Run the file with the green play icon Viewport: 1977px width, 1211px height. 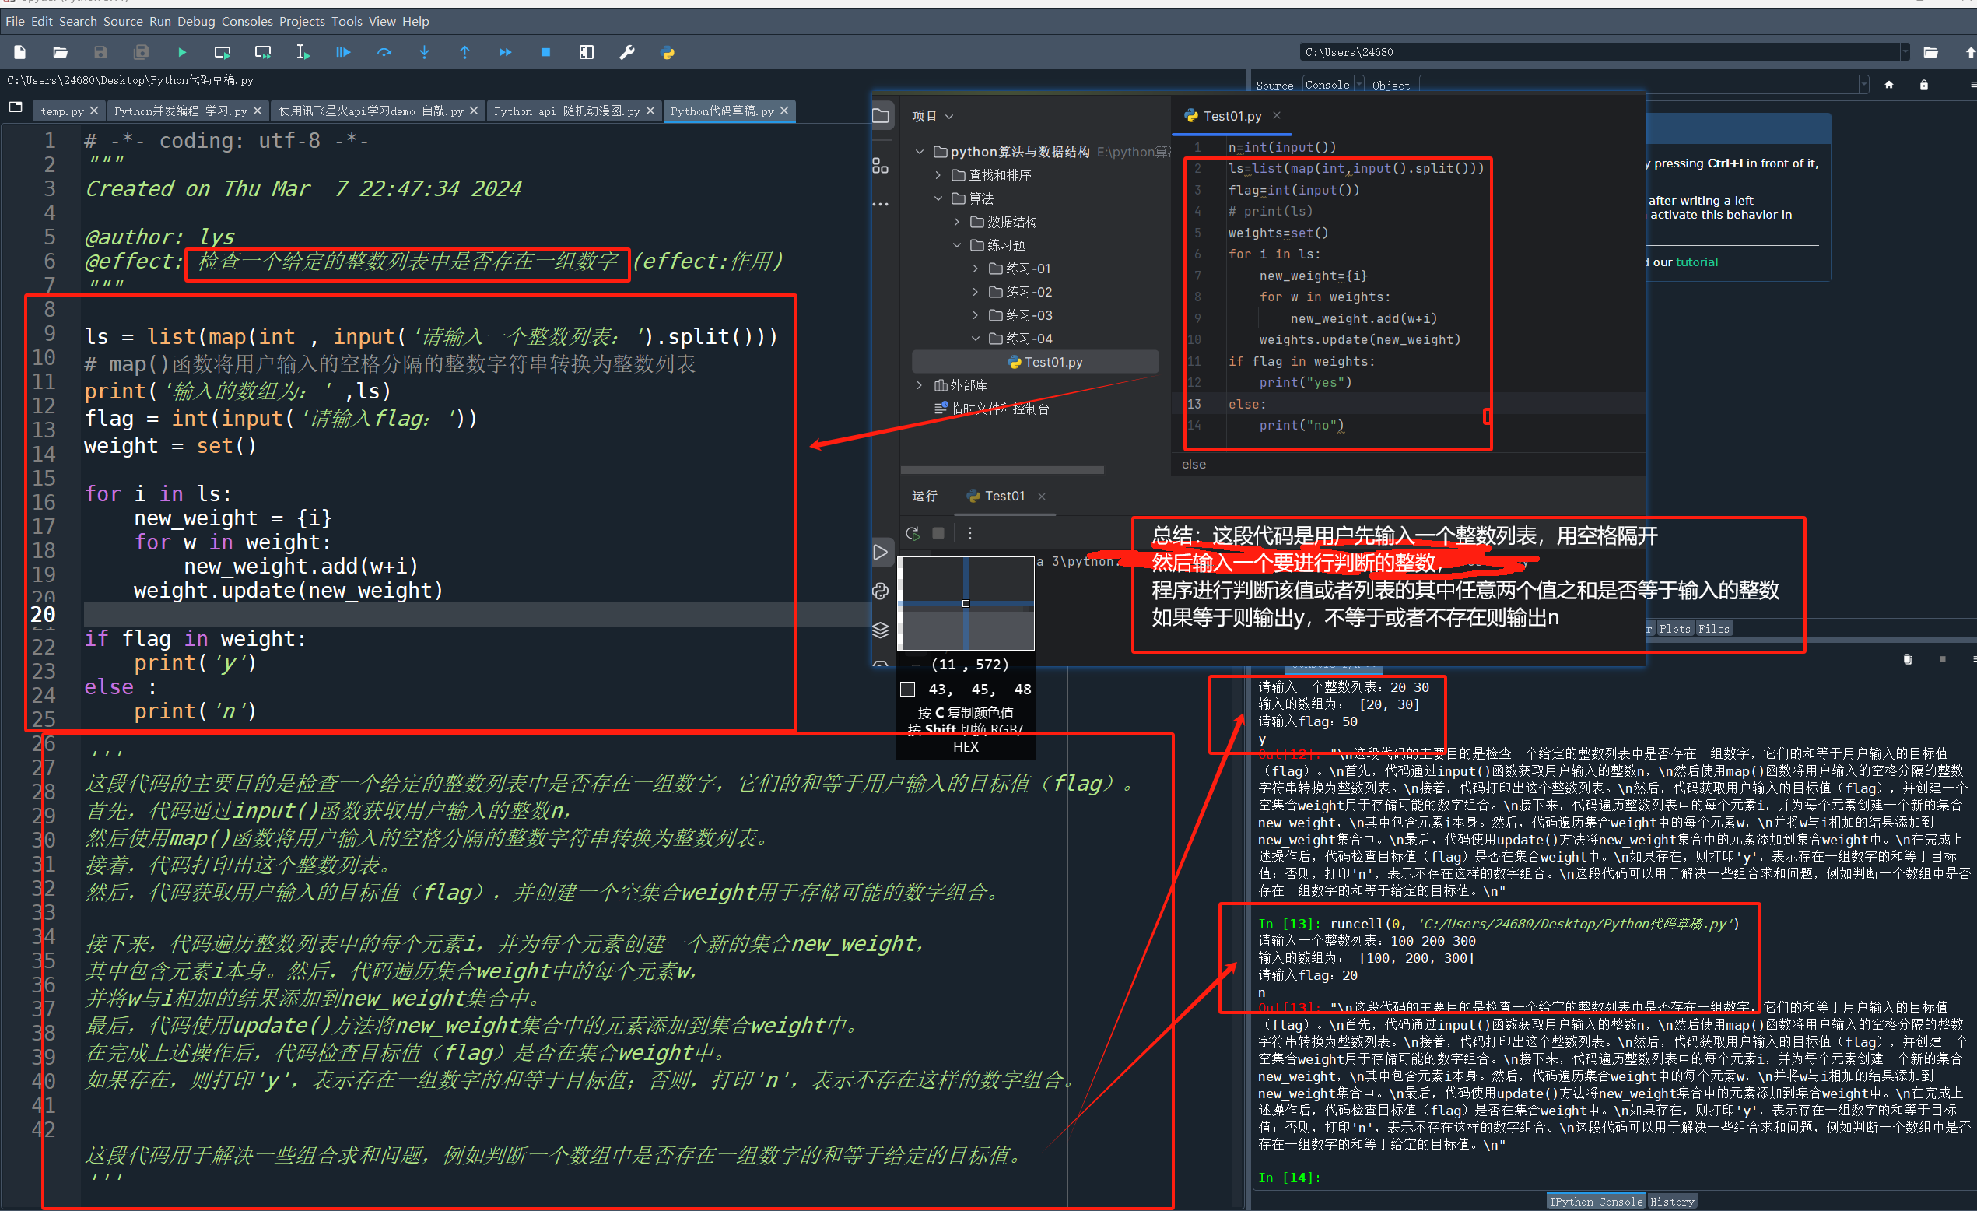(182, 52)
